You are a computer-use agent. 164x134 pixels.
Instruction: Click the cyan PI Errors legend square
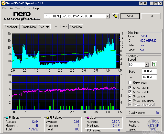click(7, 118)
